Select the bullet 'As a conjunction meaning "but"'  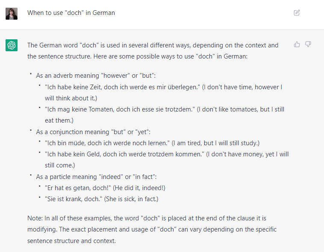[x=93, y=132]
